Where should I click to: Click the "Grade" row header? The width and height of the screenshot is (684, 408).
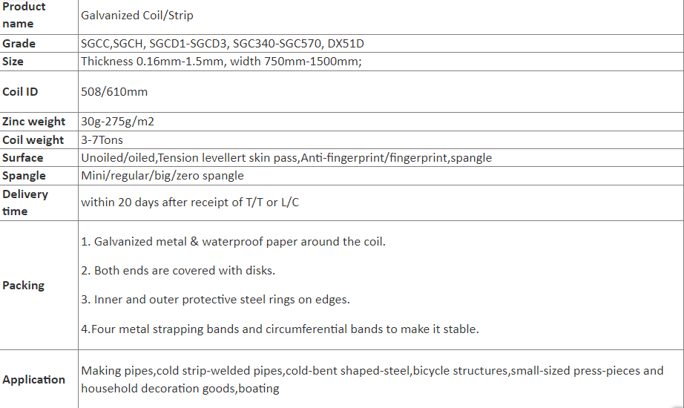point(19,44)
